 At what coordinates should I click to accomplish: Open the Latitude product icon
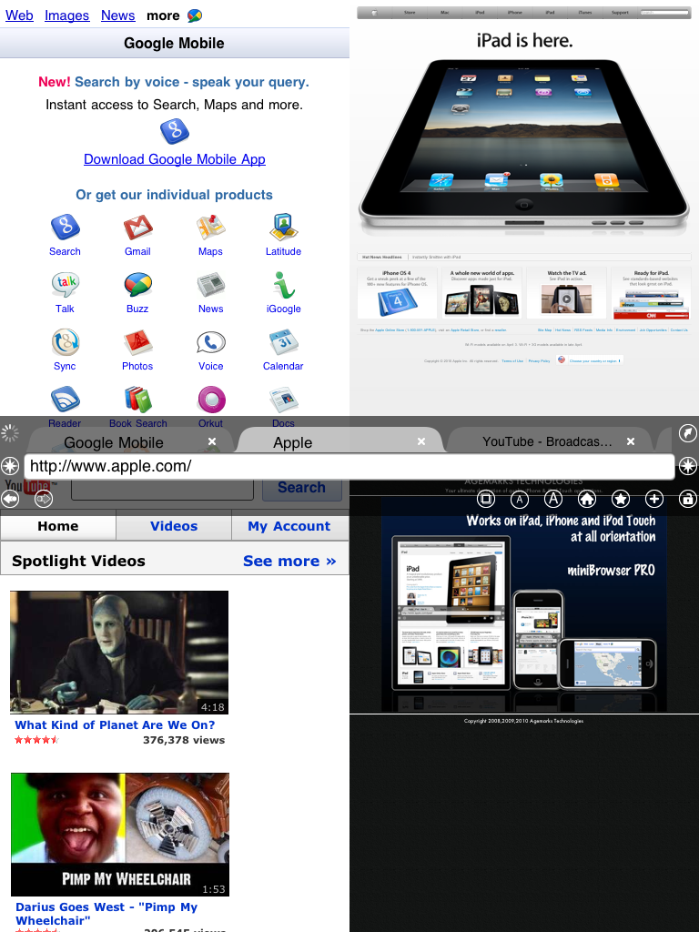(284, 227)
